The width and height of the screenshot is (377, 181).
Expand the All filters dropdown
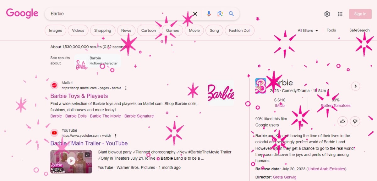click(308, 30)
